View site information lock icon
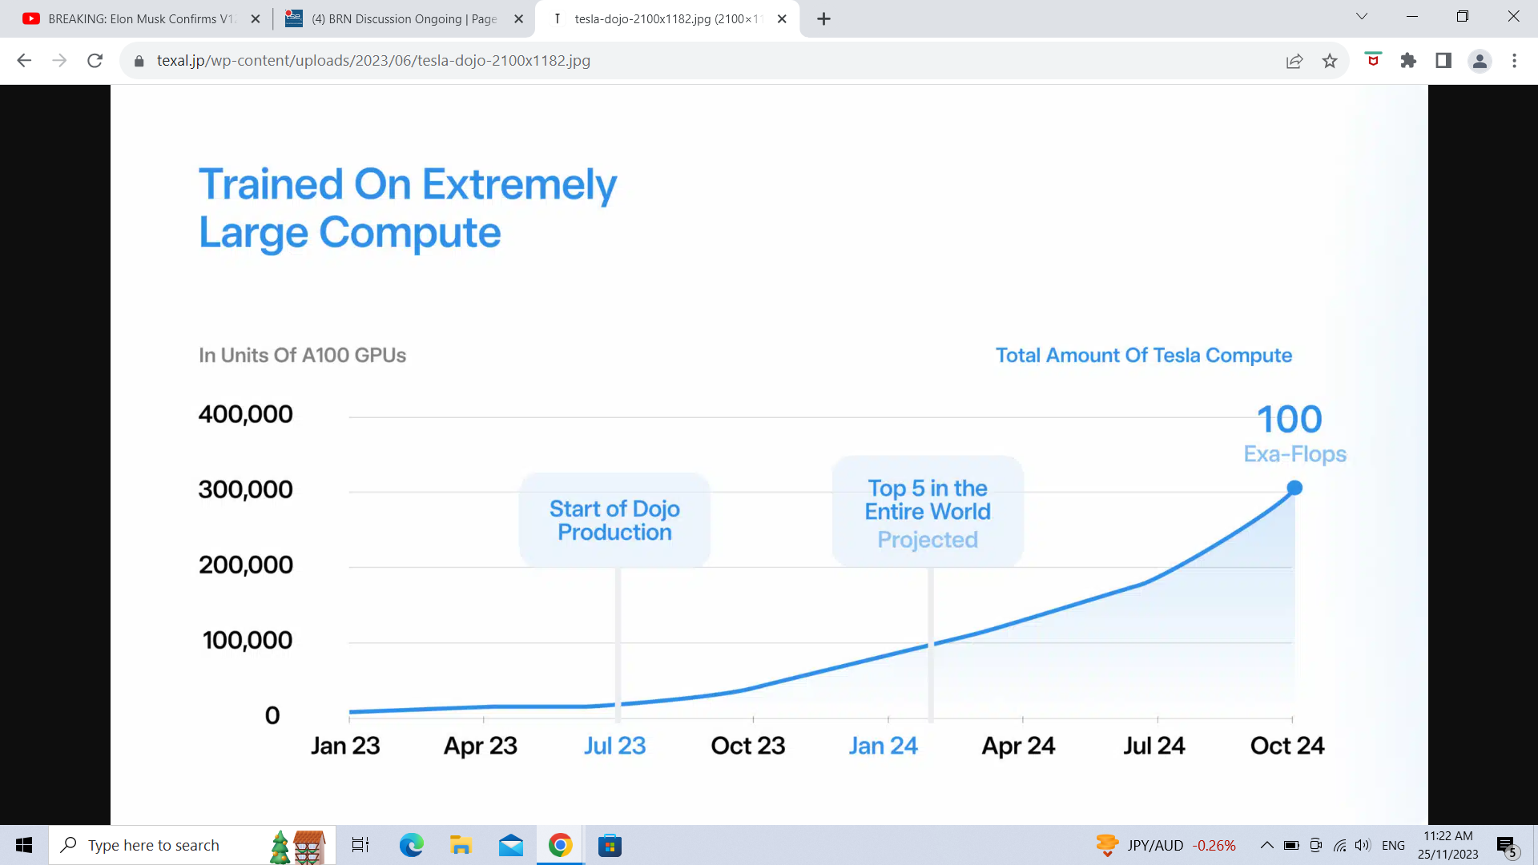The image size is (1538, 865). (139, 61)
